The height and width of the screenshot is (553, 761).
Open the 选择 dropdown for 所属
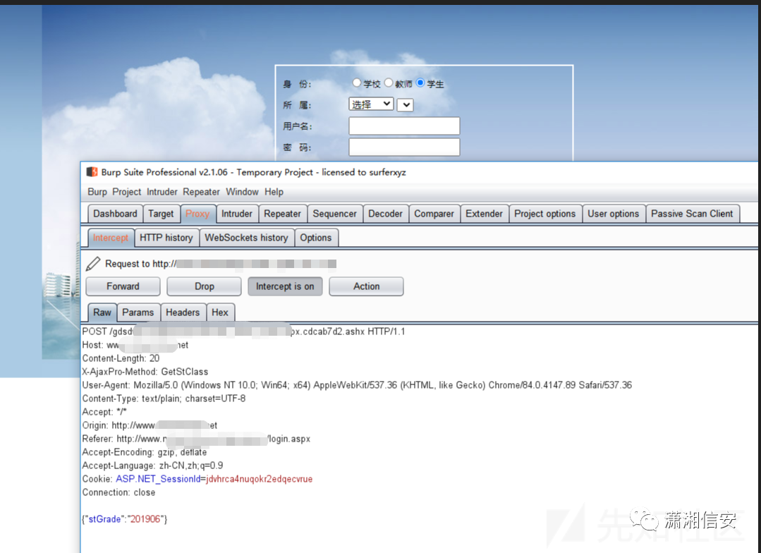tap(371, 104)
